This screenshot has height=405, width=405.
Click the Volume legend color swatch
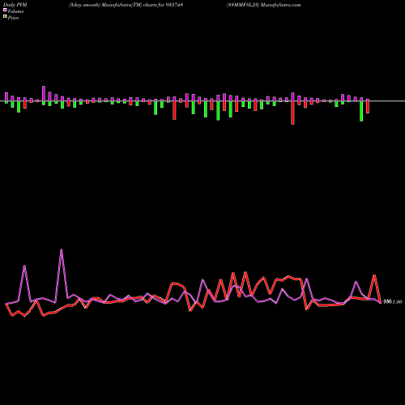(5, 11)
